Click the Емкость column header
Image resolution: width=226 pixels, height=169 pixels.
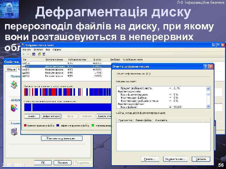pyautogui.click(x=97, y=59)
